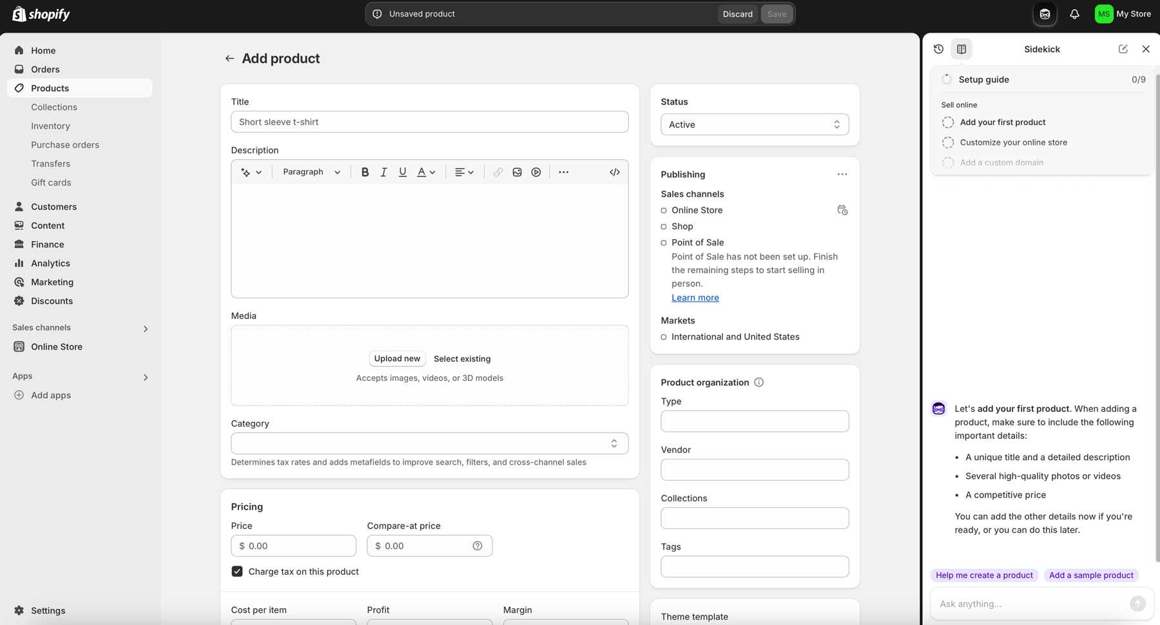Click the Help me create a product suggestion
Image resolution: width=1160 pixels, height=625 pixels.
[984, 575]
